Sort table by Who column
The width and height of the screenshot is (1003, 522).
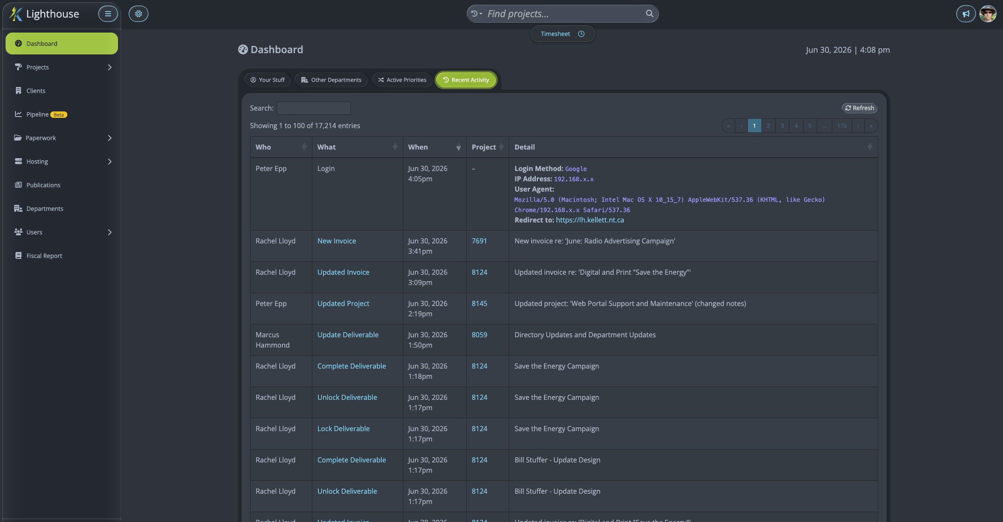pos(281,147)
